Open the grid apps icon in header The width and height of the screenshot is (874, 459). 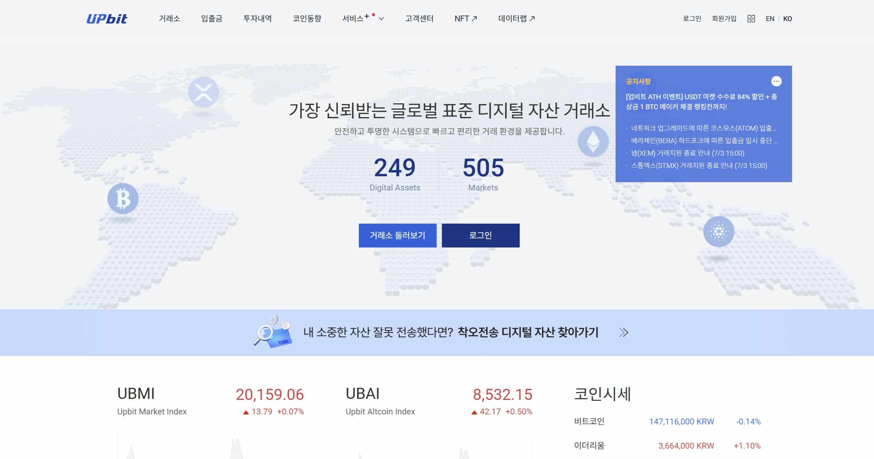tap(751, 19)
